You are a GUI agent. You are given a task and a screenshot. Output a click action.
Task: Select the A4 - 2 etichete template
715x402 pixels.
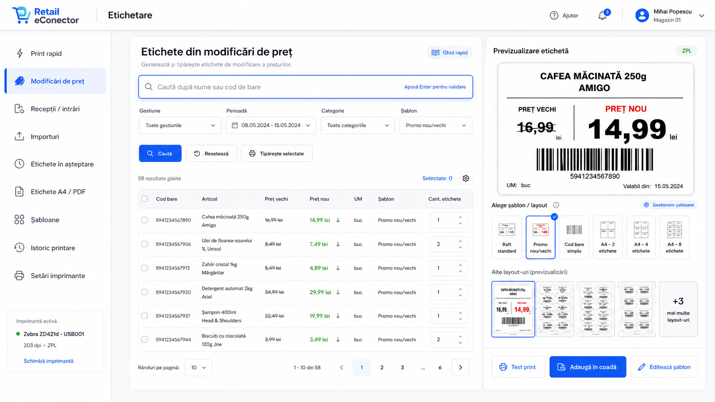(607, 237)
